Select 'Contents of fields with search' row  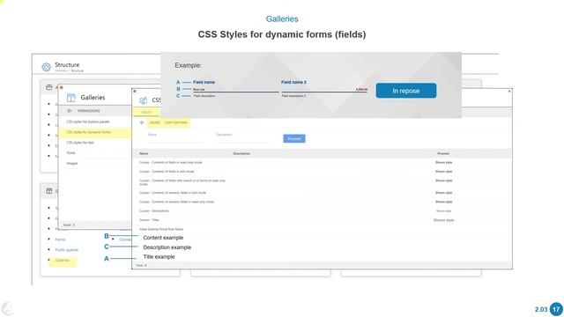click(322, 182)
